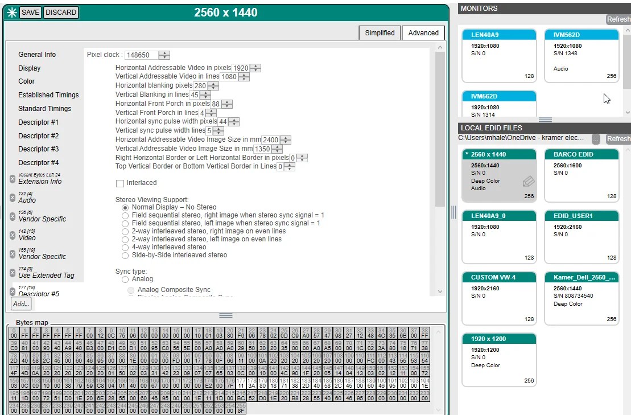Open the LEN40A9_0 file card
The height and width of the screenshot is (415, 631).
tap(499, 237)
